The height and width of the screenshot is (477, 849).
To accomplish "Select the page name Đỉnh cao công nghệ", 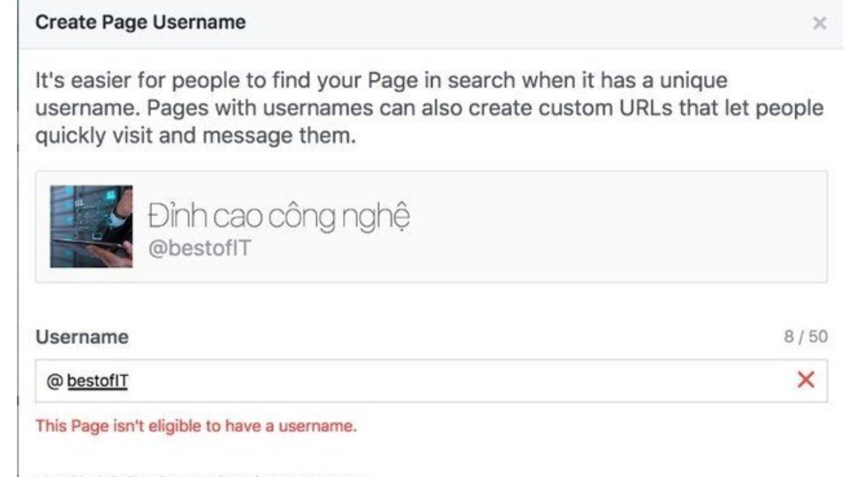I will tap(279, 216).
